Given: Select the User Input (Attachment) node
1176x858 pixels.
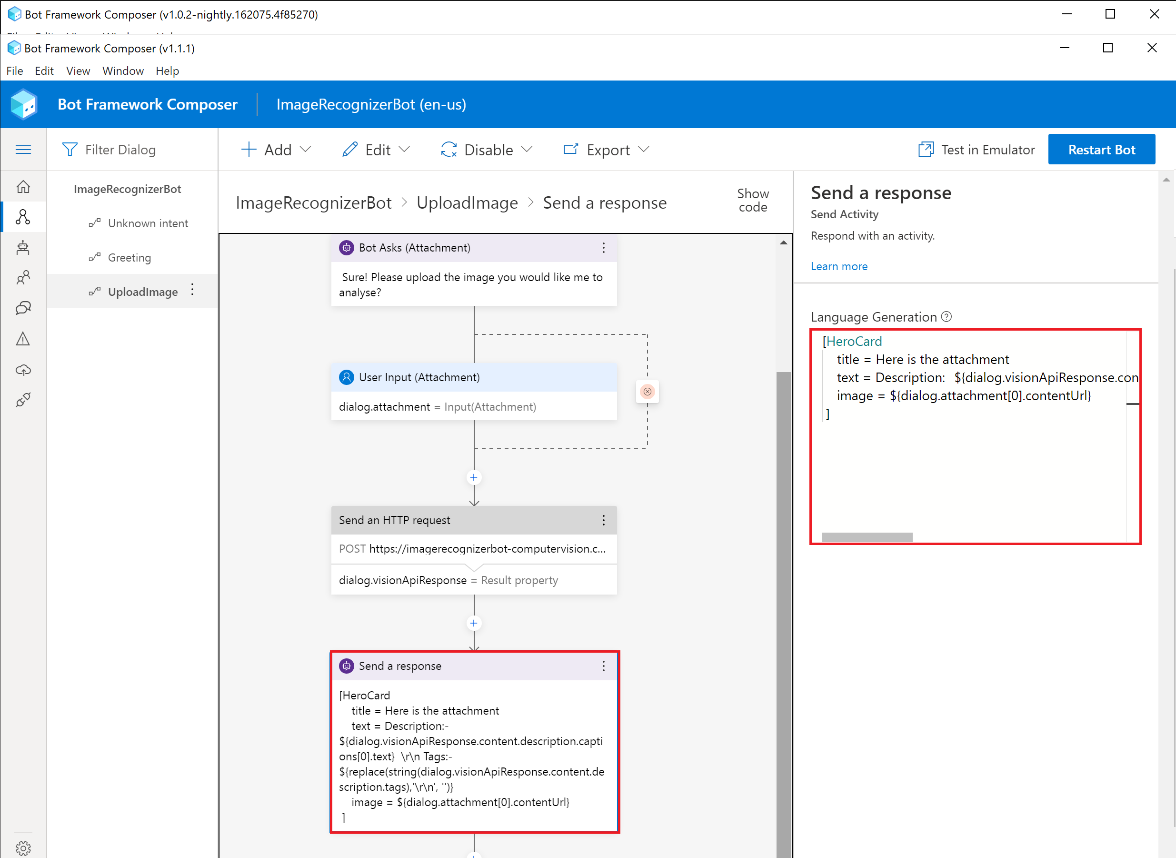Looking at the screenshot, I should click(x=474, y=392).
